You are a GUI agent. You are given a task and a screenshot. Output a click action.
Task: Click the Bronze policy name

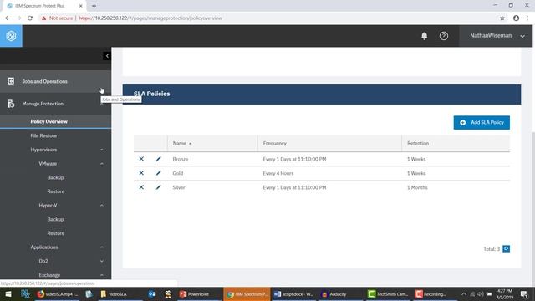point(181,160)
